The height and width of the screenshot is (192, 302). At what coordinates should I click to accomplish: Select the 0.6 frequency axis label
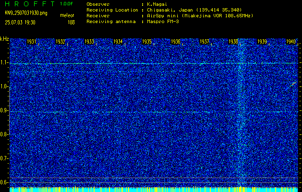(x=4, y=182)
